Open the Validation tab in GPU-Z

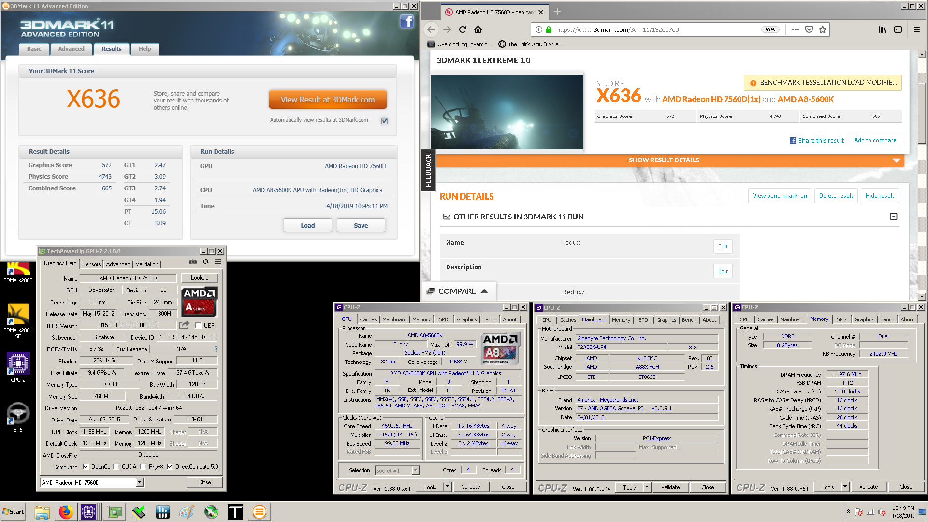click(147, 264)
